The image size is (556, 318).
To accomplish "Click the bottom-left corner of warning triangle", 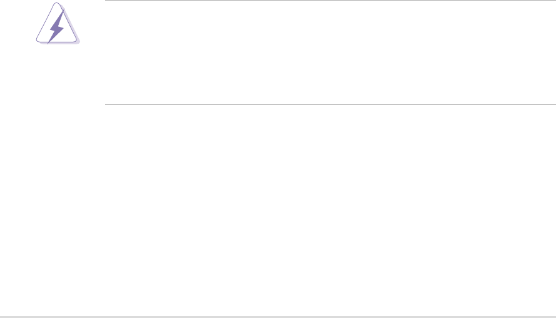I will pos(36,42).
